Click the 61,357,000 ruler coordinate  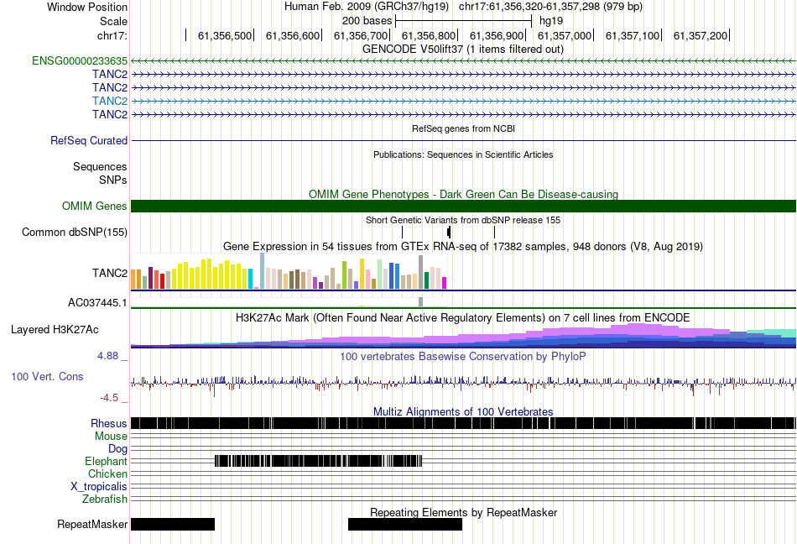(x=565, y=35)
